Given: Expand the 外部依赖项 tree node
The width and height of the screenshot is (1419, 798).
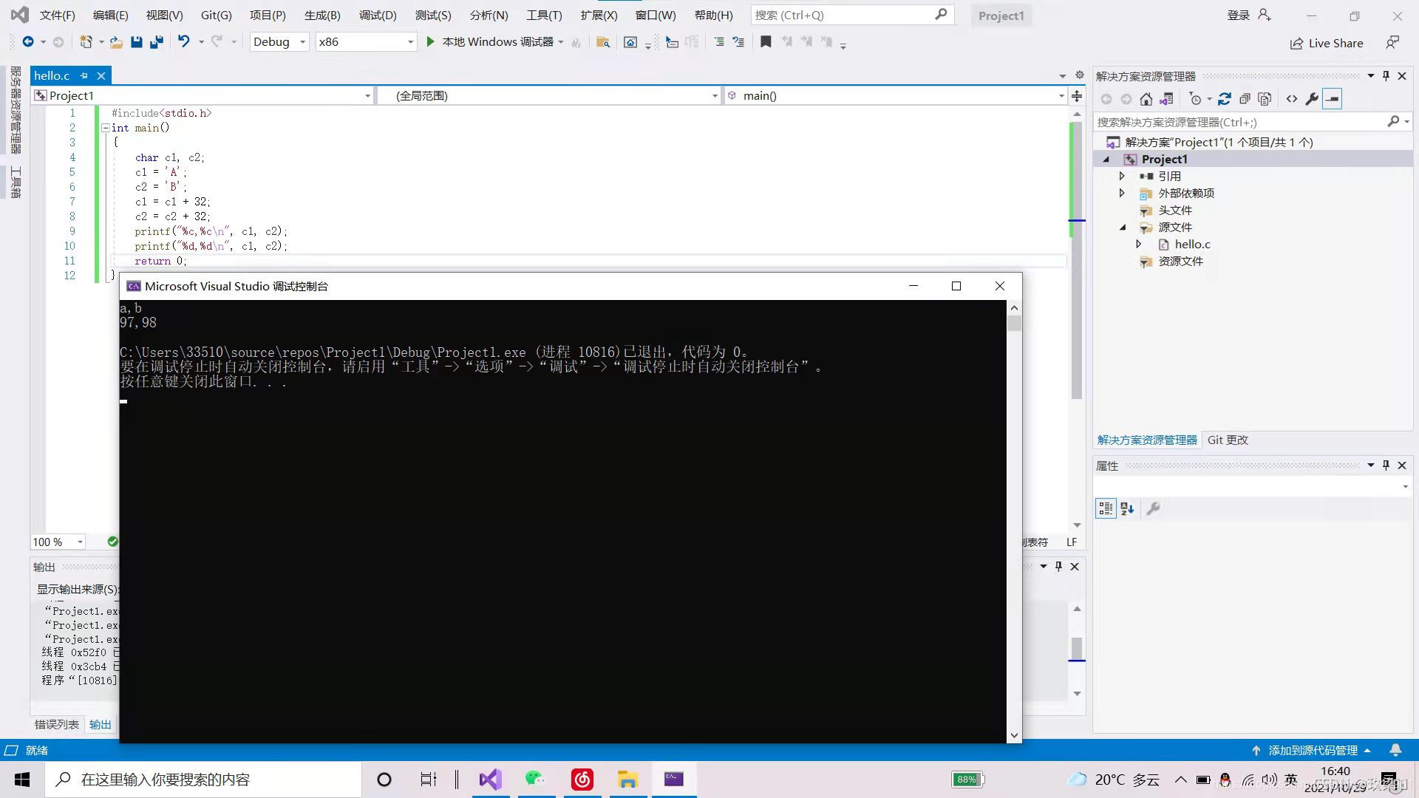Looking at the screenshot, I should click(x=1122, y=193).
